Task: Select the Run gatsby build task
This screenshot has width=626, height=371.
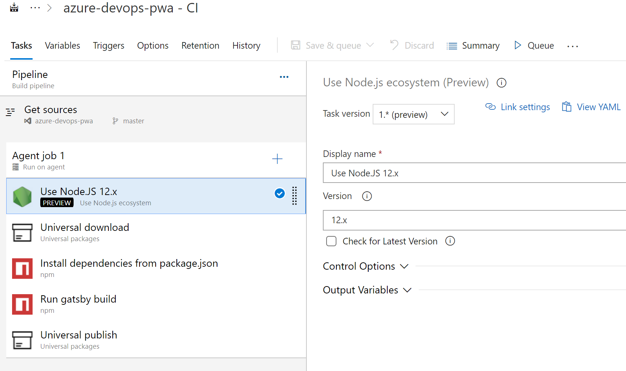Action: pos(156,304)
